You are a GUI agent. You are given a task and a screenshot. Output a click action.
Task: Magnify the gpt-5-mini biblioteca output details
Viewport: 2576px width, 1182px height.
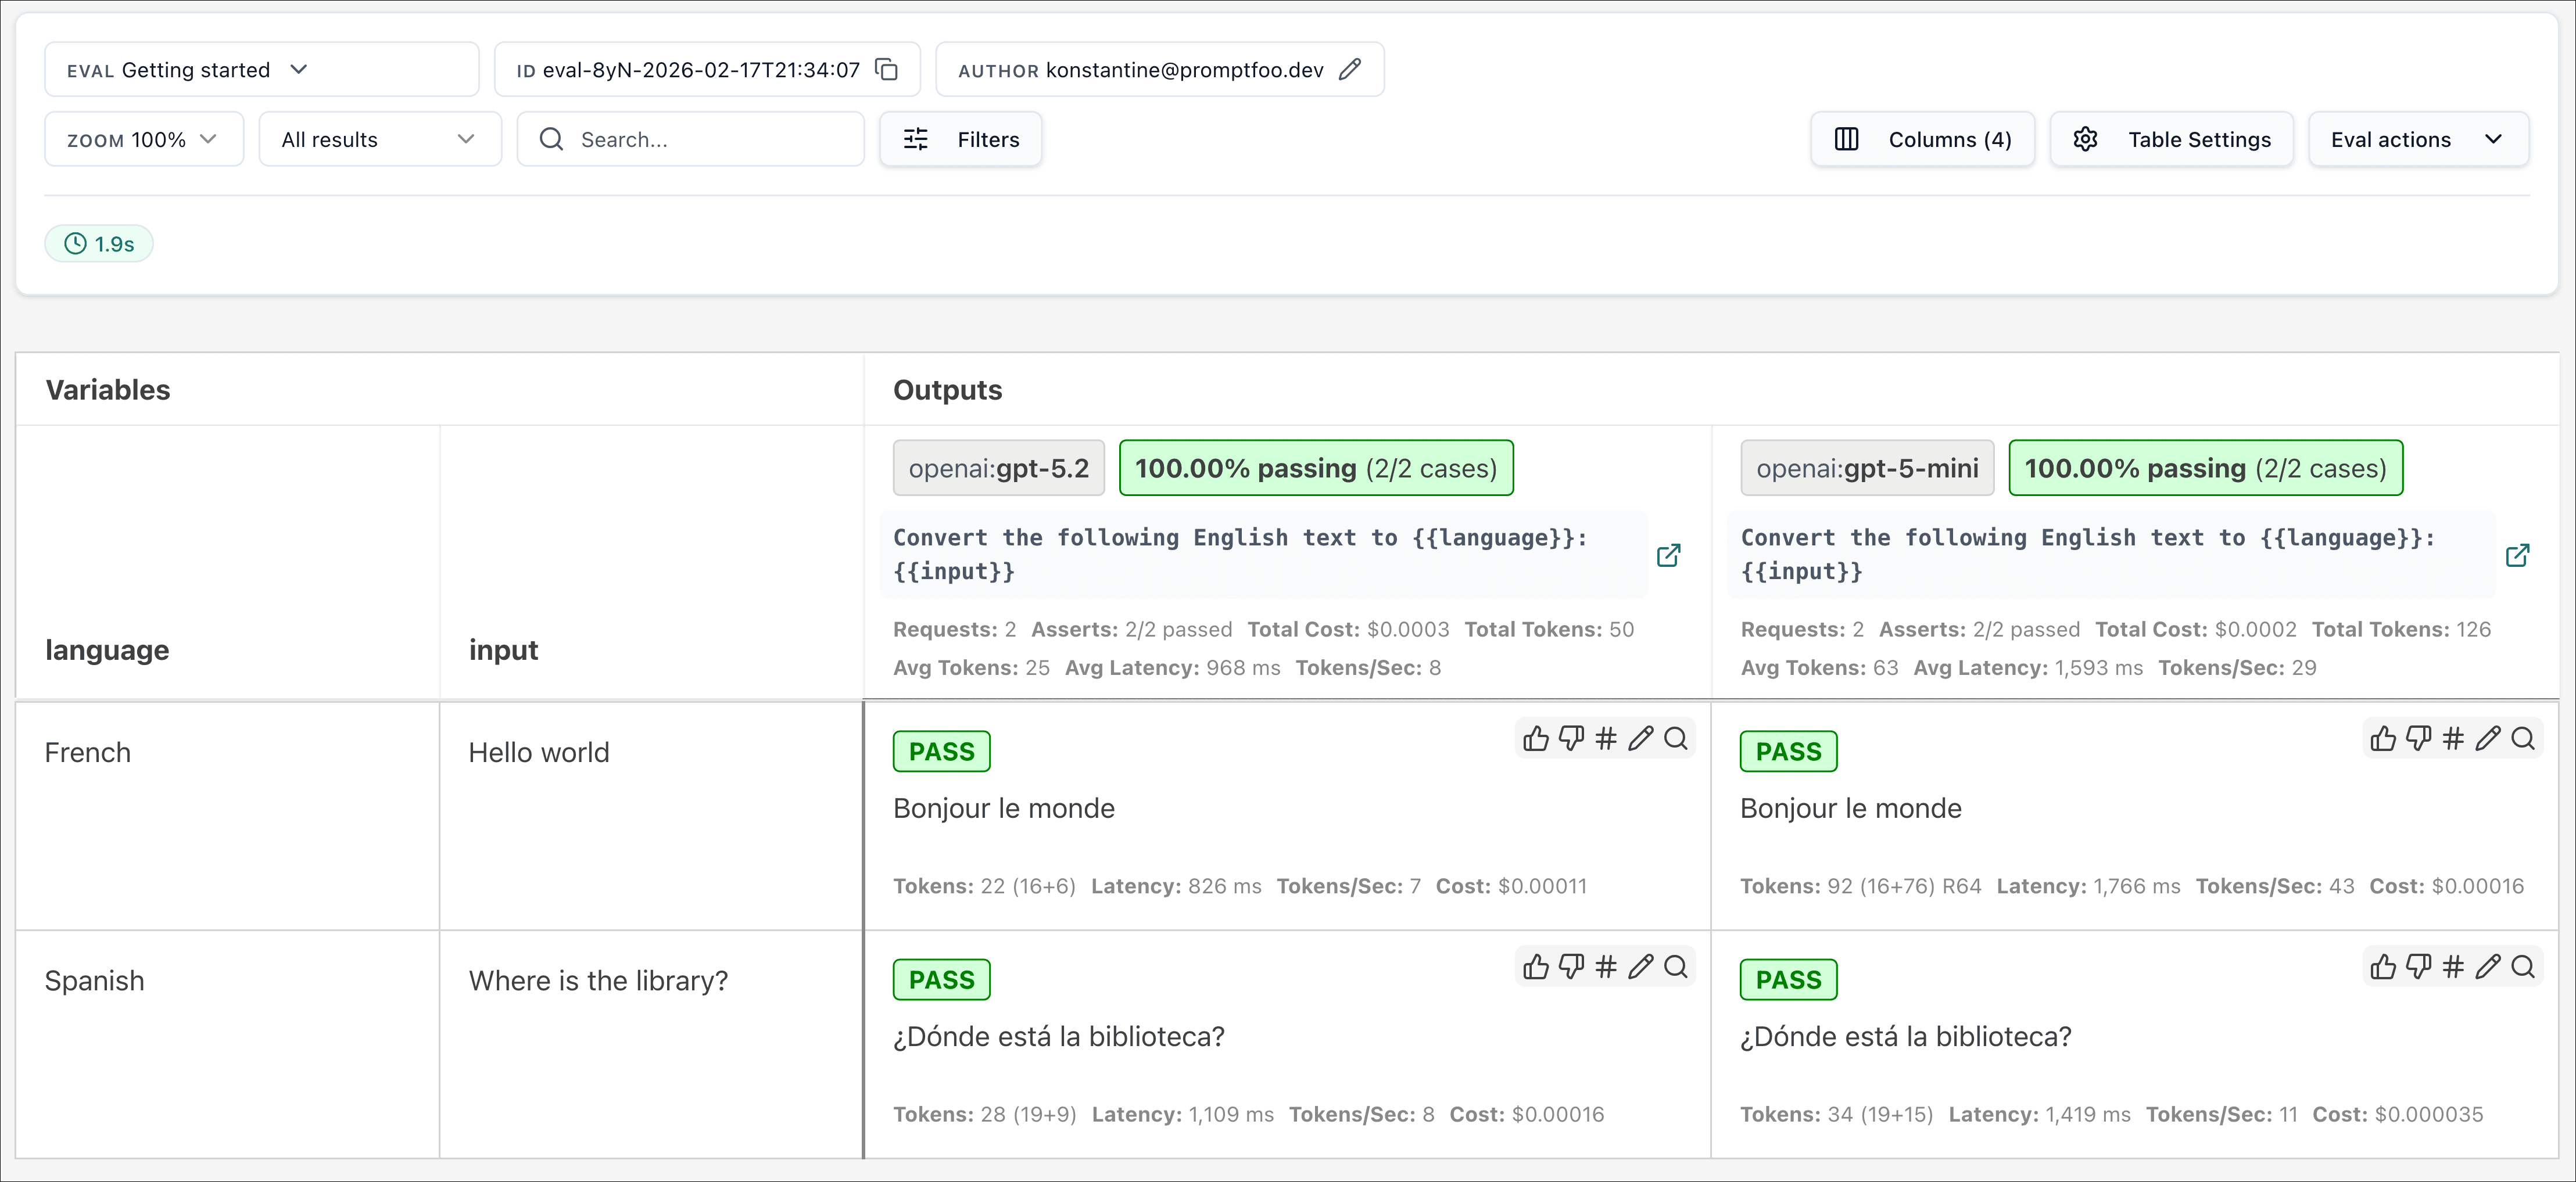point(2523,966)
